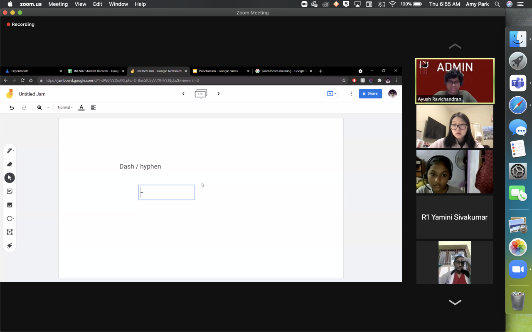Undo the last Jamboard action

coord(12,107)
